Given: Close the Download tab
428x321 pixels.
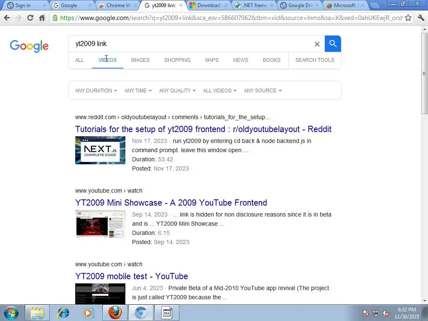Looking at the screenshot, I should [226, 5].
